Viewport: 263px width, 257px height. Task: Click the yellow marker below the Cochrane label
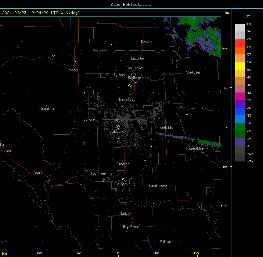click(x=104, y=180)
